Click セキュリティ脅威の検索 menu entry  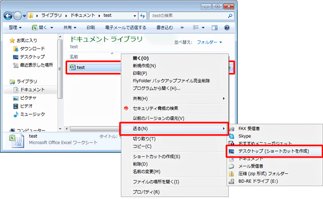[175, 109]
